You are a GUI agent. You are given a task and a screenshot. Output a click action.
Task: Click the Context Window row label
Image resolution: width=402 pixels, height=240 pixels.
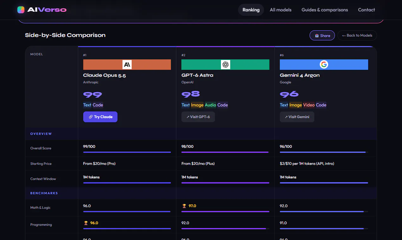pyautogui.click(x=43, y=179)
